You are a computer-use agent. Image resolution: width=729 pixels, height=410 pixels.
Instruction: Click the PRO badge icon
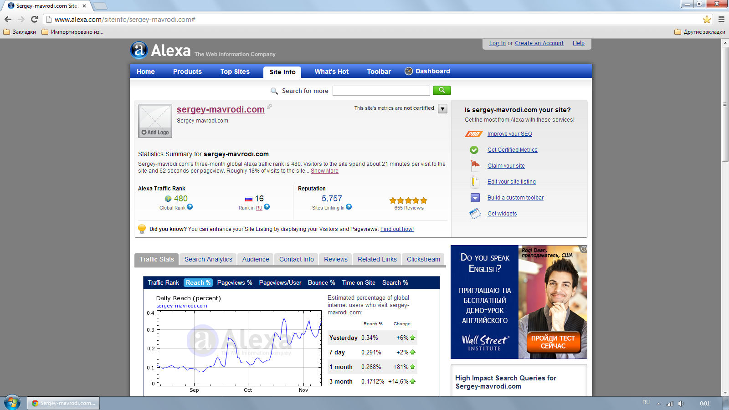[x=474, y=134]
